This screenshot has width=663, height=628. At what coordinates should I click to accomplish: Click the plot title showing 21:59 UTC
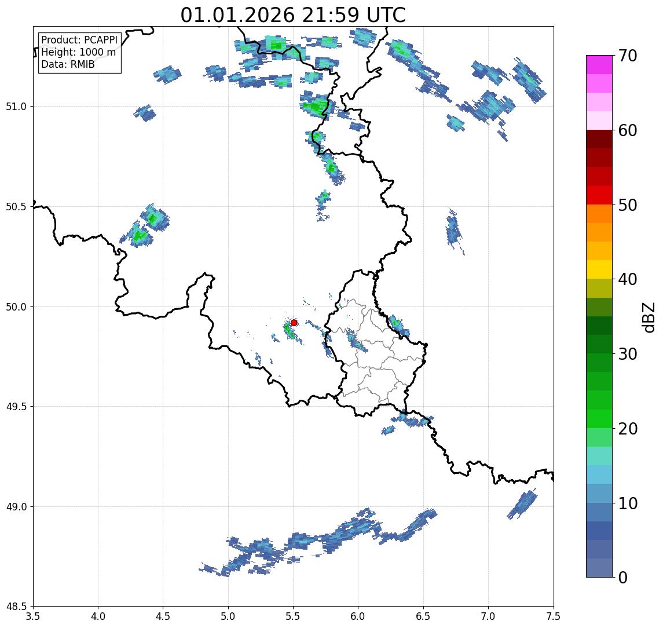click(x=293, y=15)
